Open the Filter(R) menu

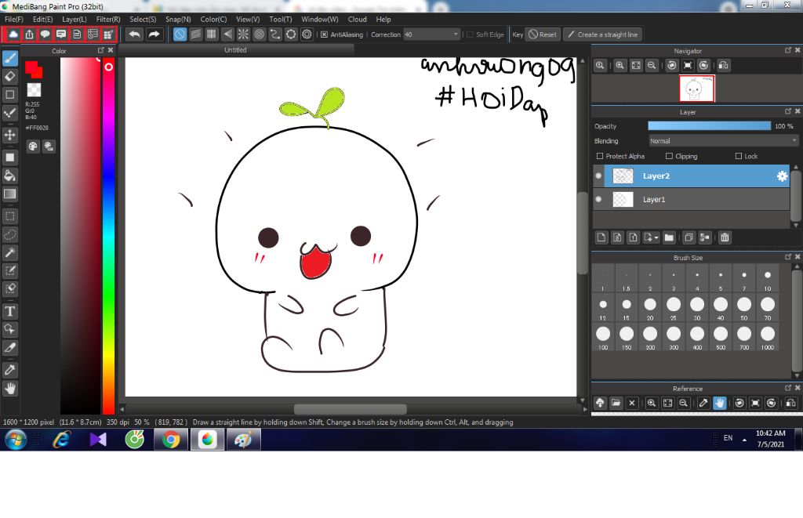point(108,20)
